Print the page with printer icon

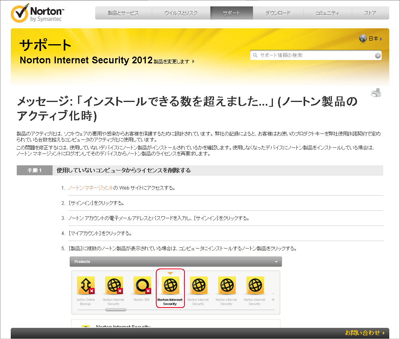coord(376,92)
